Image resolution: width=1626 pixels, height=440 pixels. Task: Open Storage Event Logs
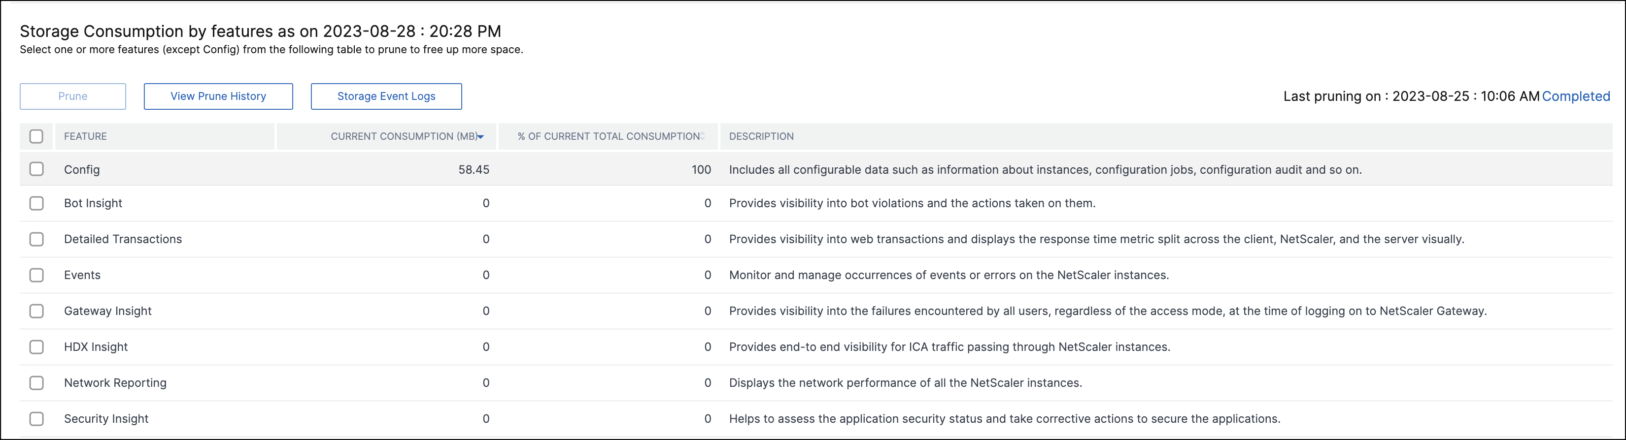(386, 96)
